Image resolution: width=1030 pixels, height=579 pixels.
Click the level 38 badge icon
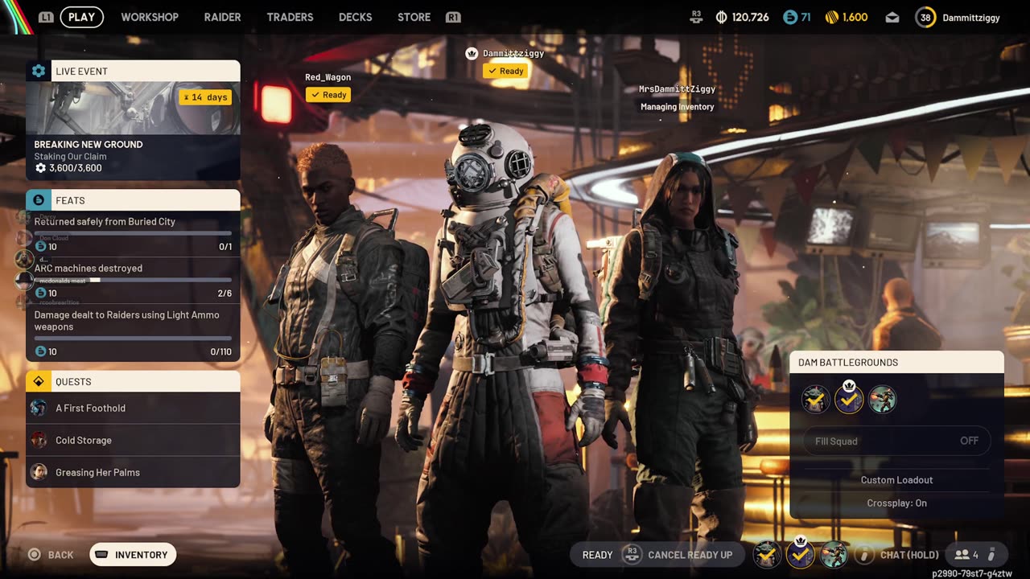(x=925, y=17)
